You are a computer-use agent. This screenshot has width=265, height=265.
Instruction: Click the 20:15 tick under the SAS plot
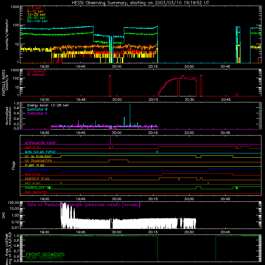coord(153,232)
